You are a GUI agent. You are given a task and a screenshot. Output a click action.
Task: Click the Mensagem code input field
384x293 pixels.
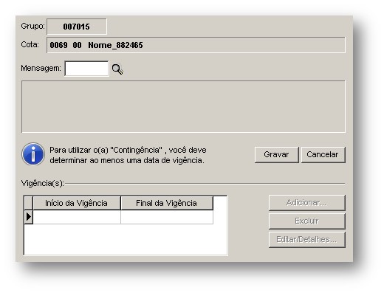(86, 69)
